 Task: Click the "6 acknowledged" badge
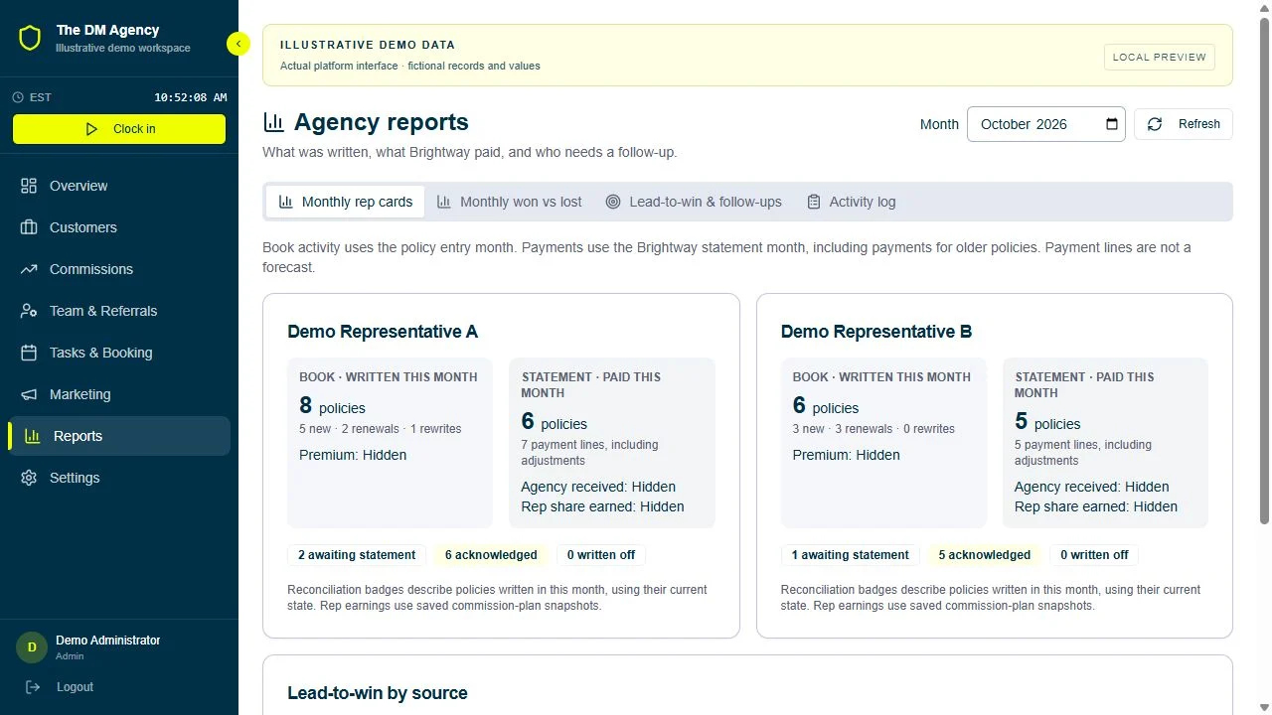[x=491, y=555]
